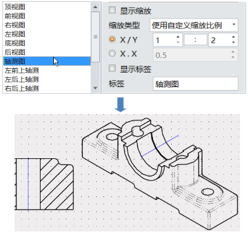The height and width of the screenshot is (235, 248).
Task: Open the 缩放类型 dropdown
Action: 194,25
